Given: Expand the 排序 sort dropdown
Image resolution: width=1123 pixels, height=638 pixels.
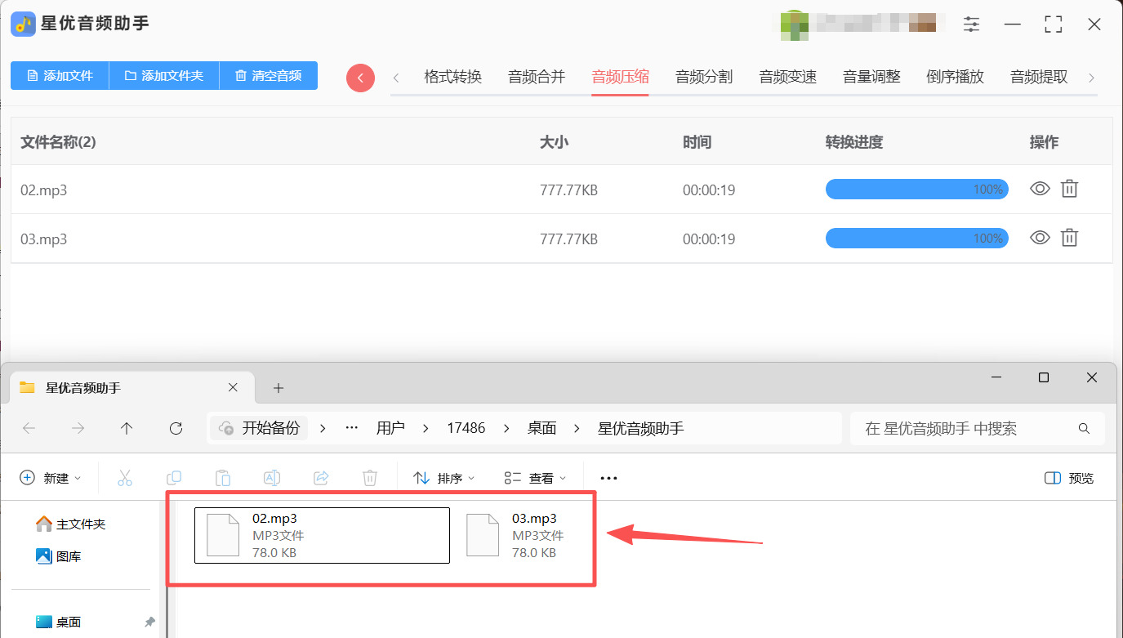Looking at the screenshot, I should (444, 478).
